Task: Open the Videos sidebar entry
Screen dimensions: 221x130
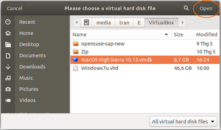Action: (x=27, y=100)
